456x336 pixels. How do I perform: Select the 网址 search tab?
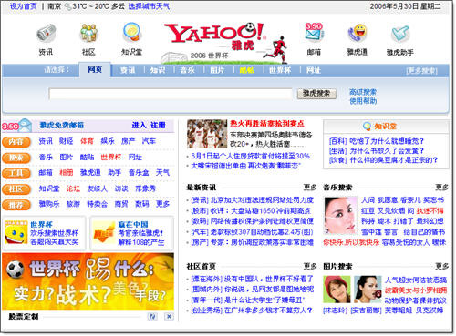314,70
